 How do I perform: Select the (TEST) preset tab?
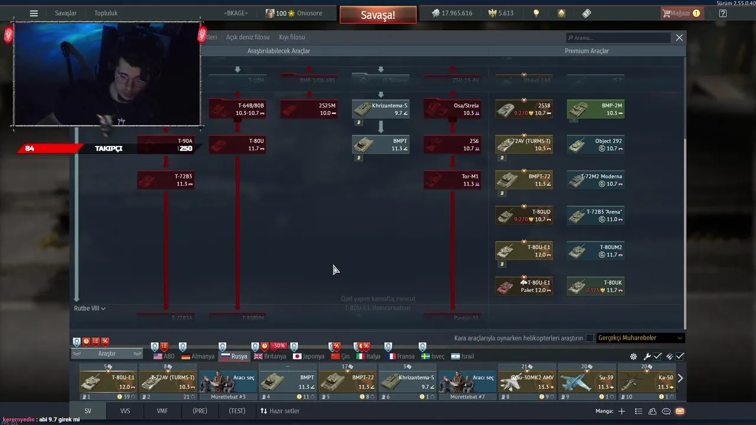[x=237, y=411]
